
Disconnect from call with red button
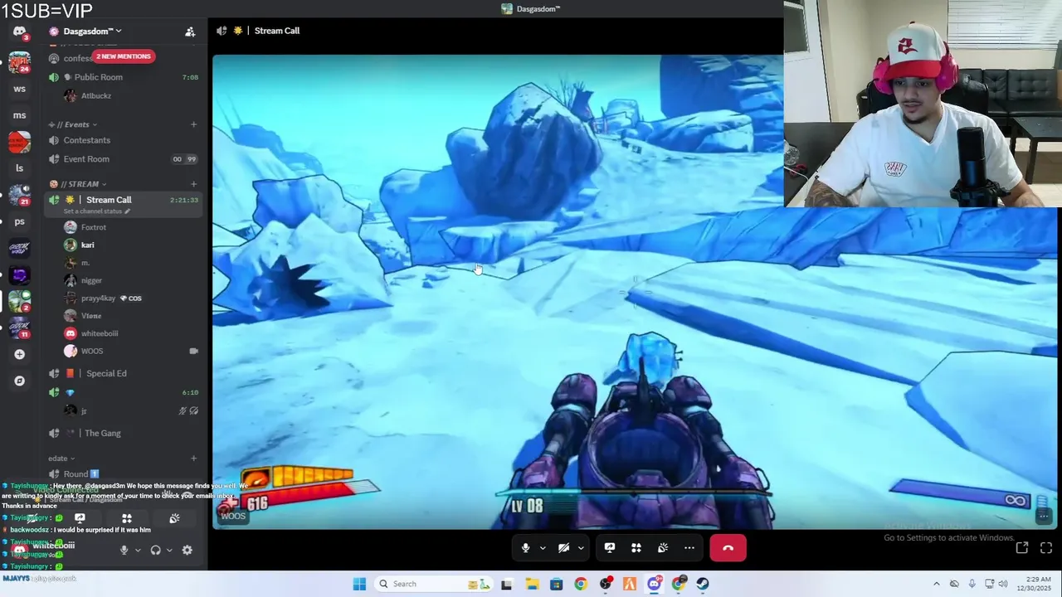(728, 548)
